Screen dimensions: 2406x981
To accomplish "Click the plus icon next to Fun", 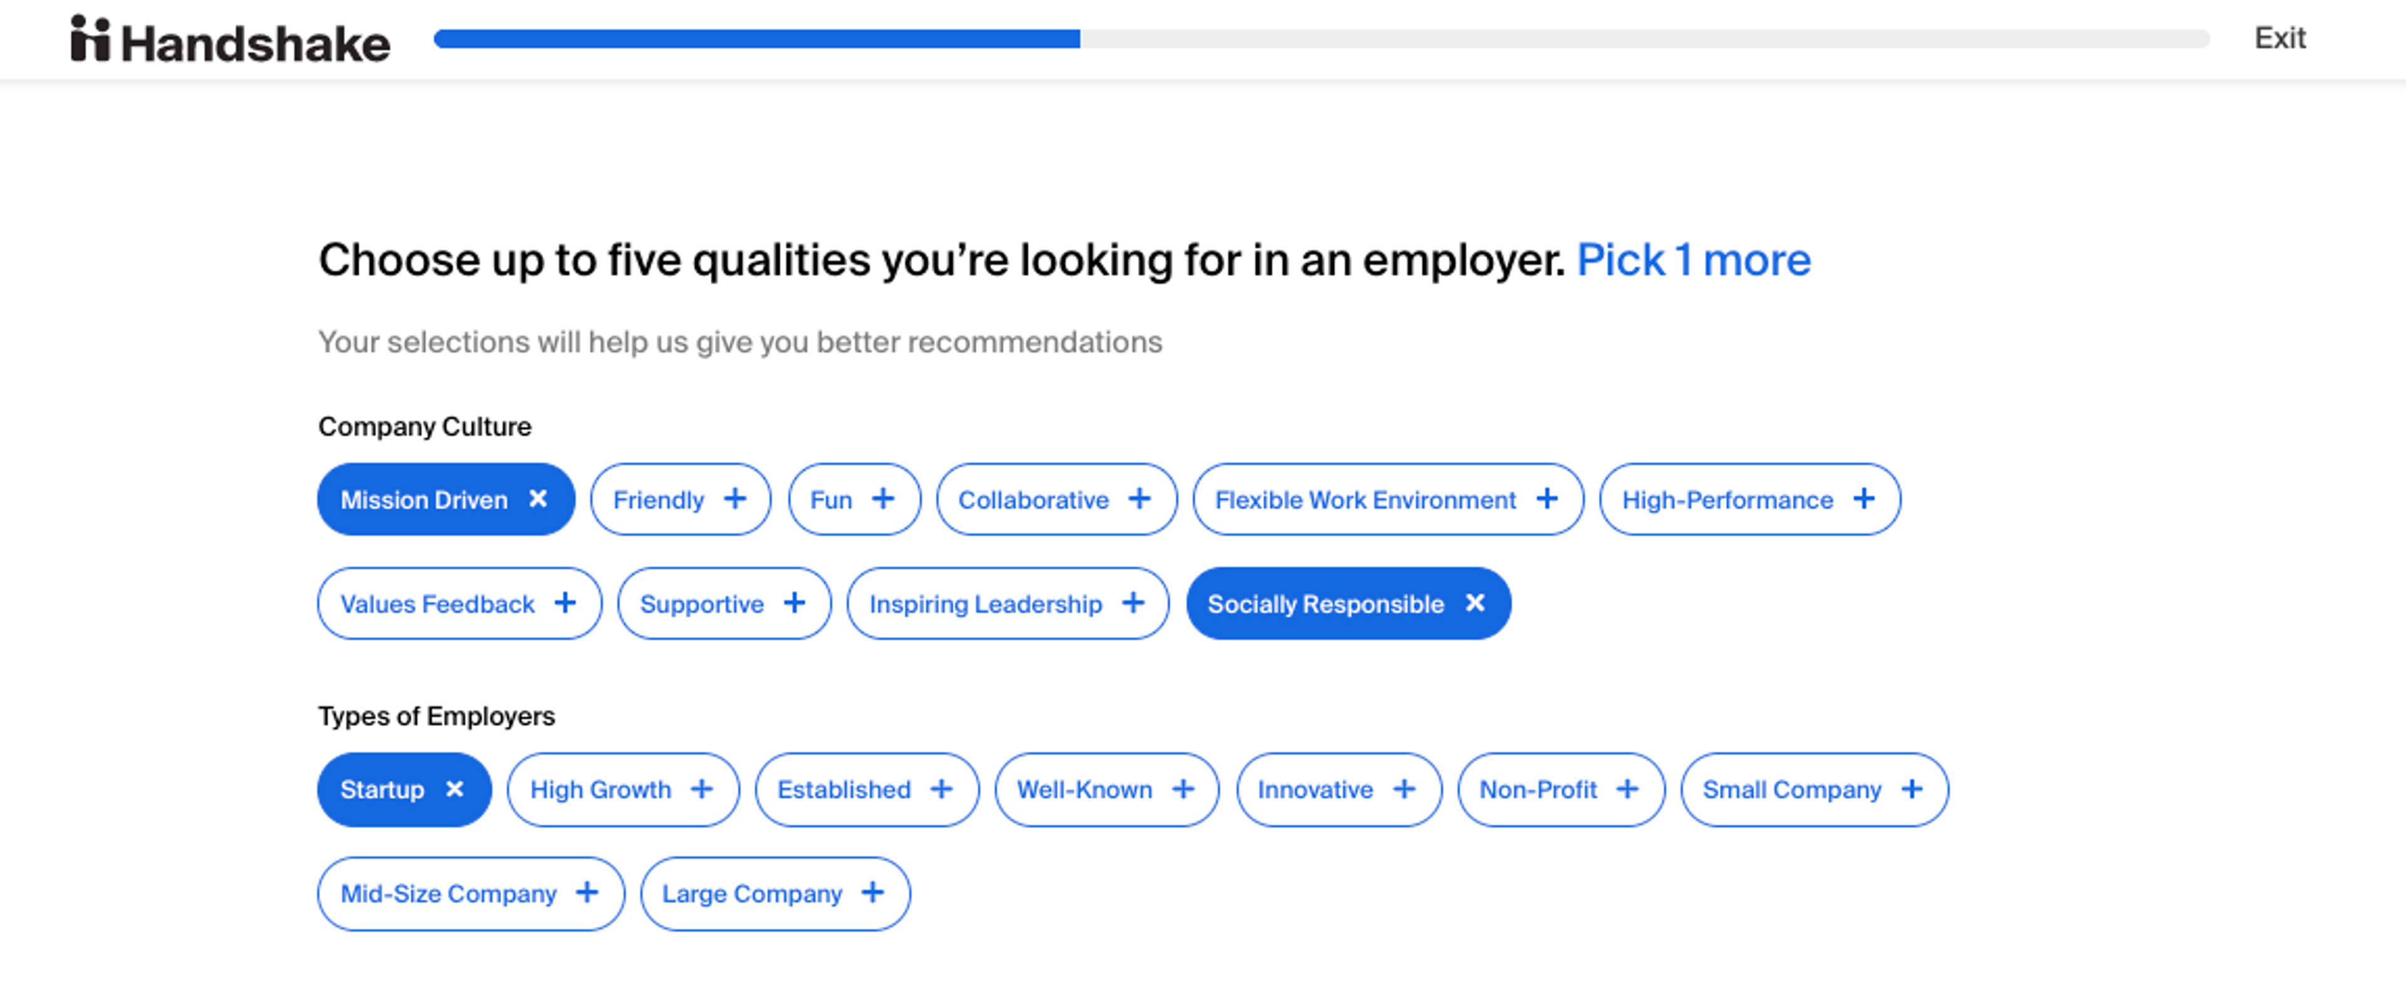I will [883, 500].
